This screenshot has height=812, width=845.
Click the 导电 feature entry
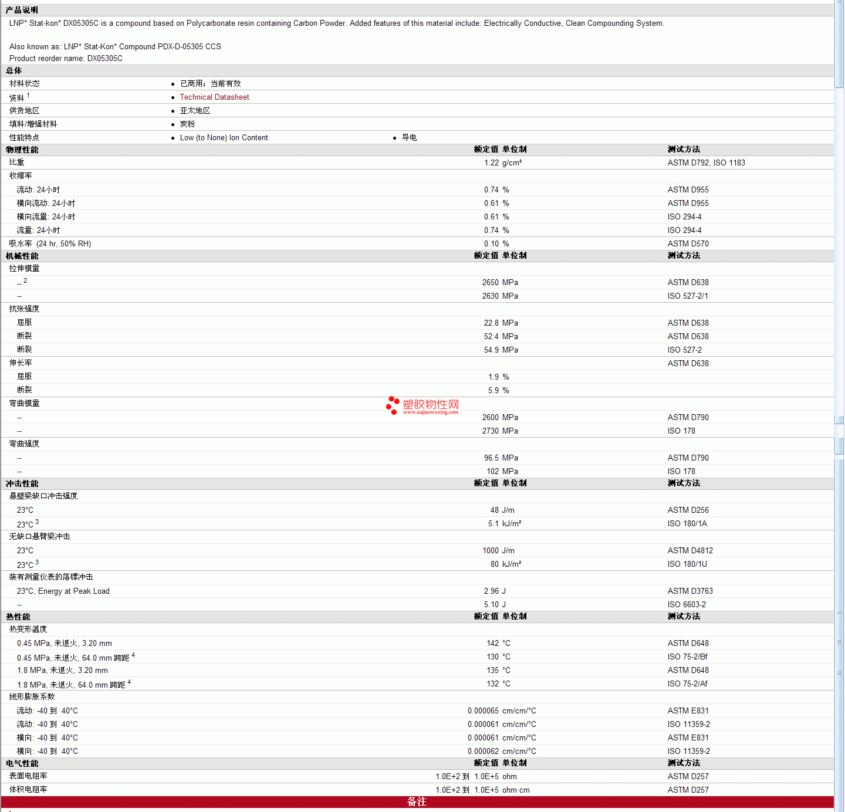click(409, 138)
